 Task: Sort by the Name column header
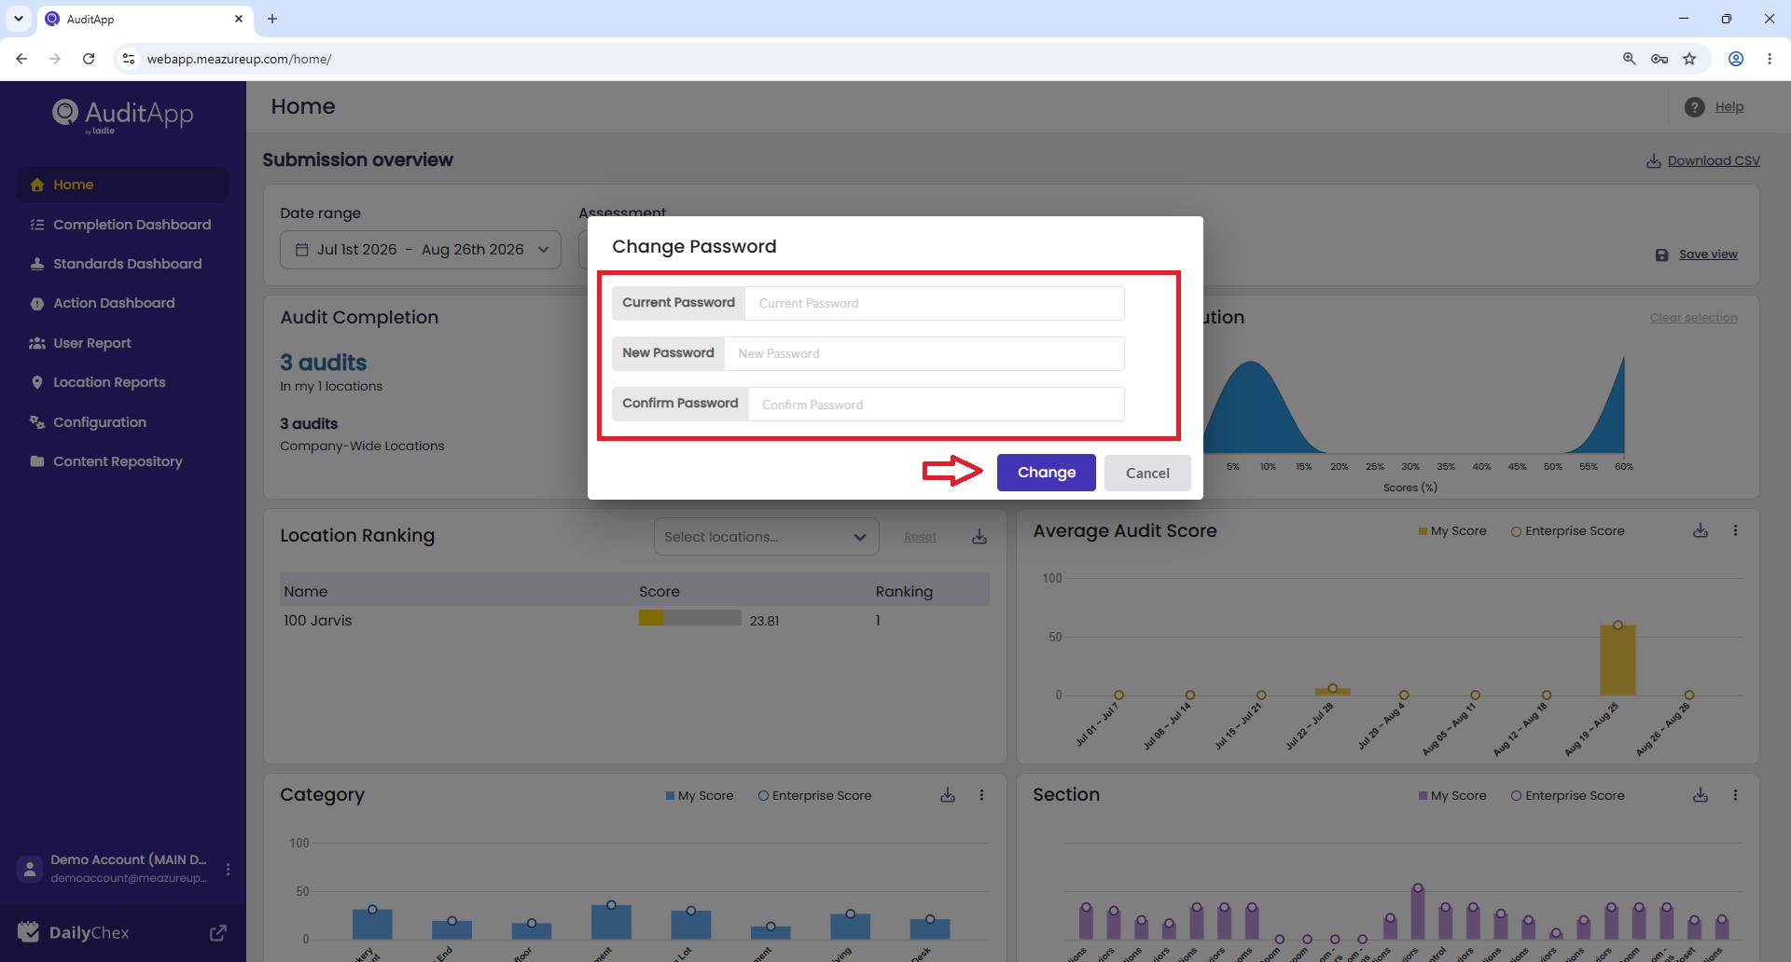point(306,592)
